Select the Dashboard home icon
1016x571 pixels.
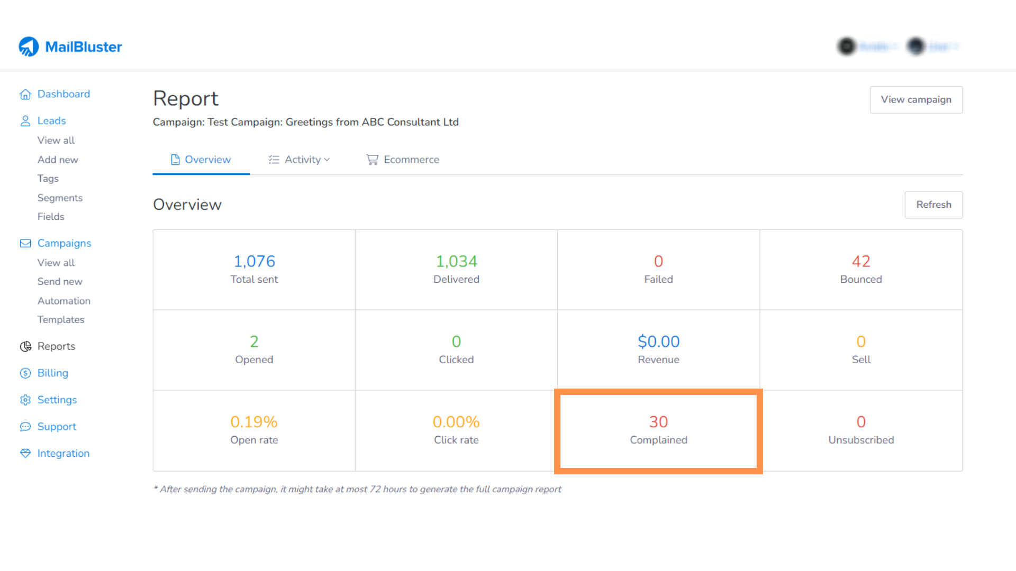tap(26, 94)
